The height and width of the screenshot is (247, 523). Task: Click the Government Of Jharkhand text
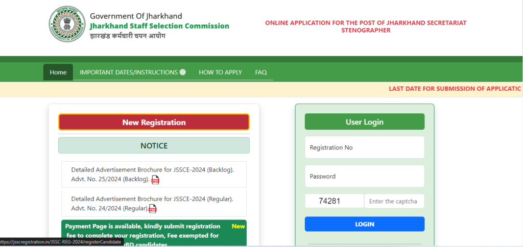[x=136, y=16]
